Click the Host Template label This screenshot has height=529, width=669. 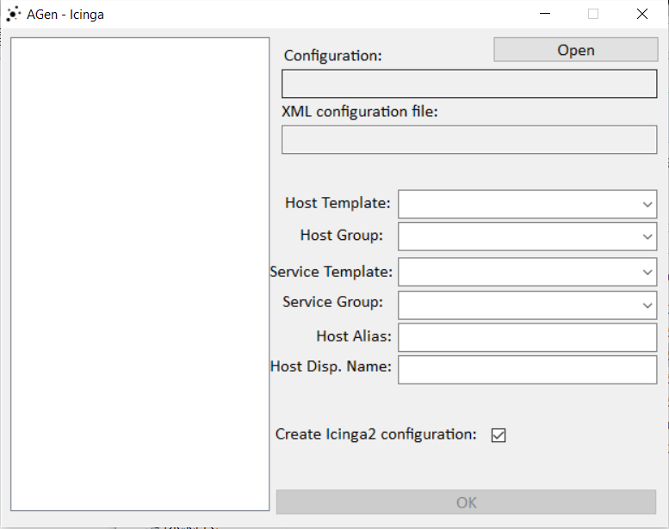click(338, 204)
